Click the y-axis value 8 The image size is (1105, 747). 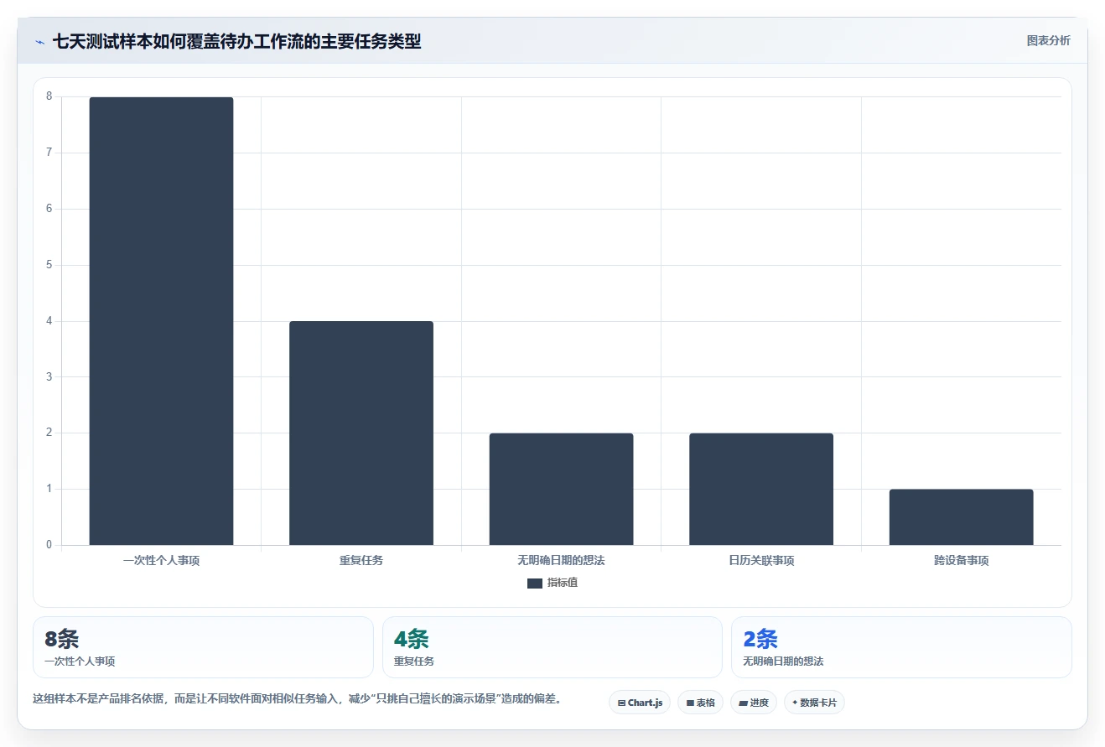[x=49, y=96]
